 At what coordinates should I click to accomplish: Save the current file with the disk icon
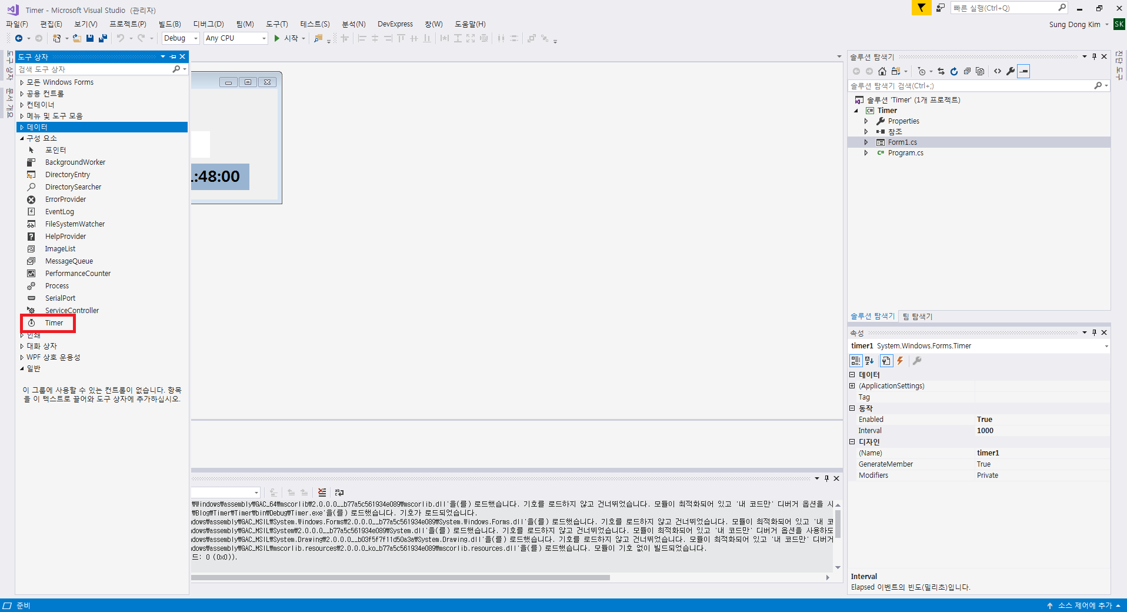coord(90,38)
